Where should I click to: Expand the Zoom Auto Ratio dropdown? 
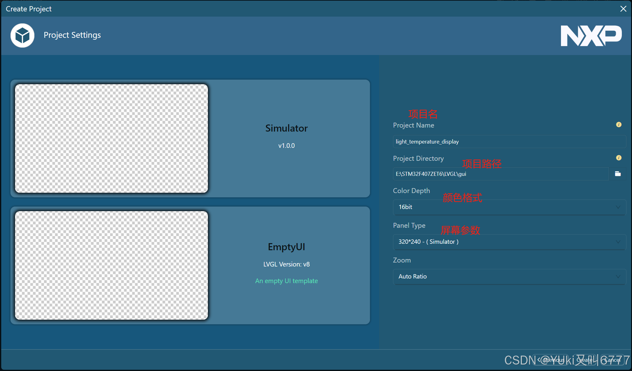pyautogui.click(x=509, y=277)
